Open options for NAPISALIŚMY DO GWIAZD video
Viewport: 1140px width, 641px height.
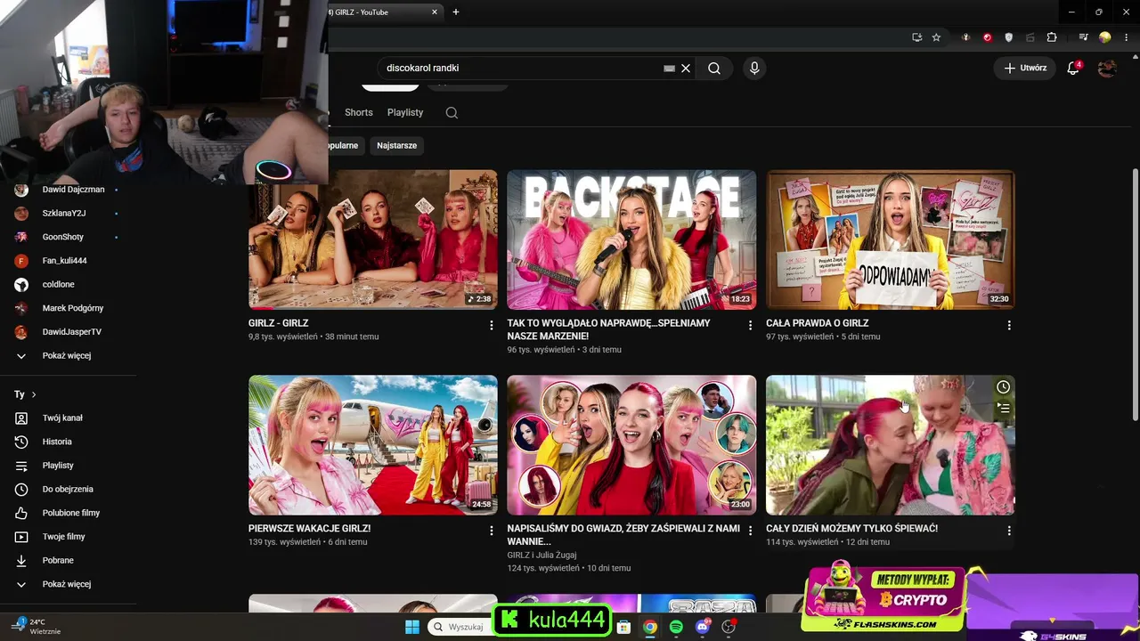pyautogui.click(x=750, y=531)
